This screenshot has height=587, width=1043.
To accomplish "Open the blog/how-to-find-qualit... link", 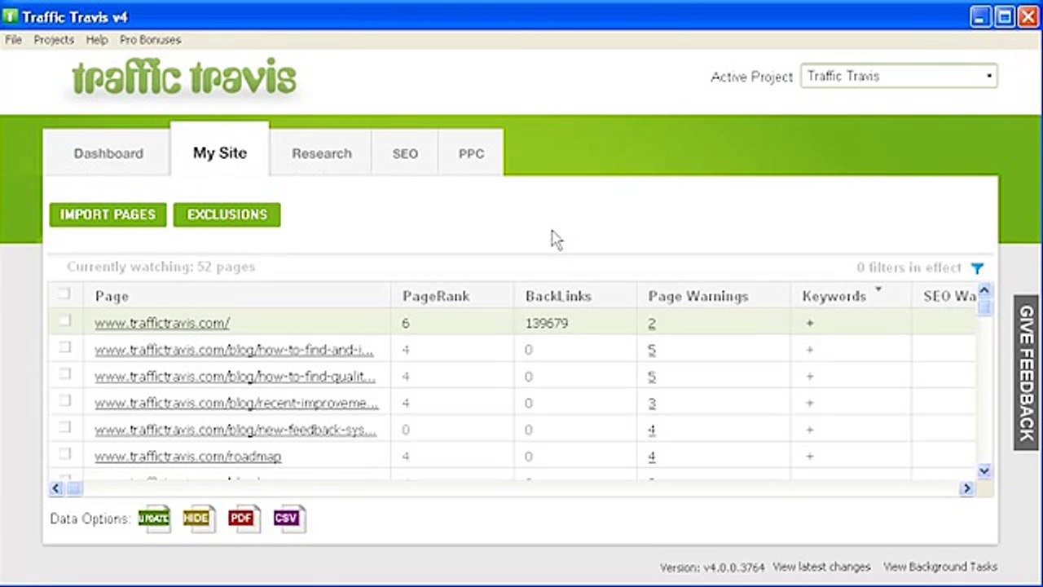I will [x=235, y=377].
